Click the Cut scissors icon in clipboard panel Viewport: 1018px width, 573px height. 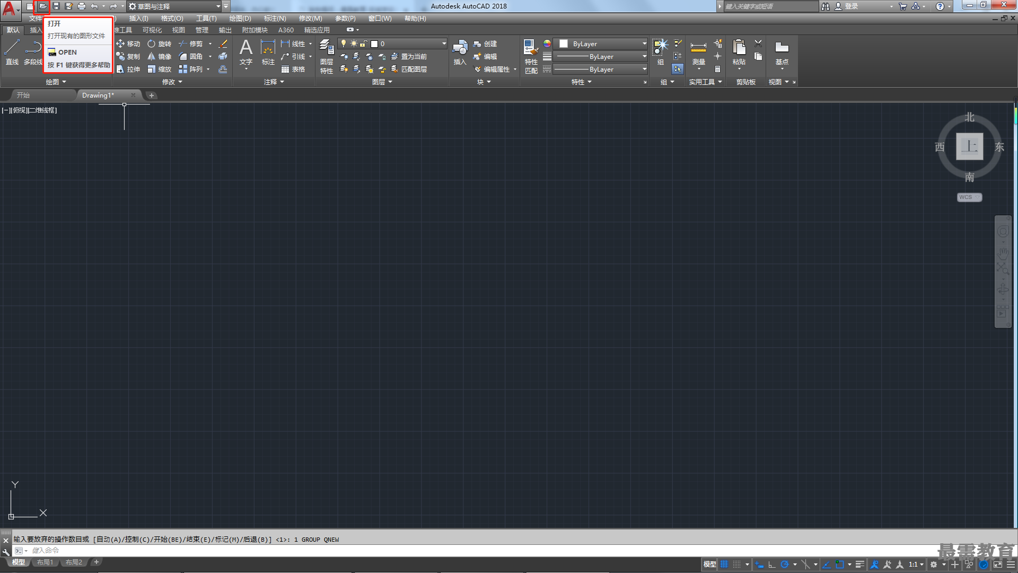pyautogui.click(x=758, y=44)
